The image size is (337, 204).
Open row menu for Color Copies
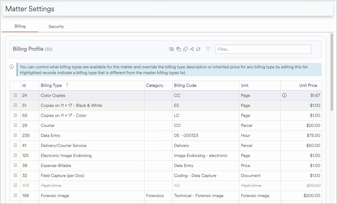pyautogui.click(x=15, y=95)
